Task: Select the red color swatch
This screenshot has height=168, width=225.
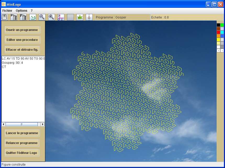Action: (x=218, y=32)
